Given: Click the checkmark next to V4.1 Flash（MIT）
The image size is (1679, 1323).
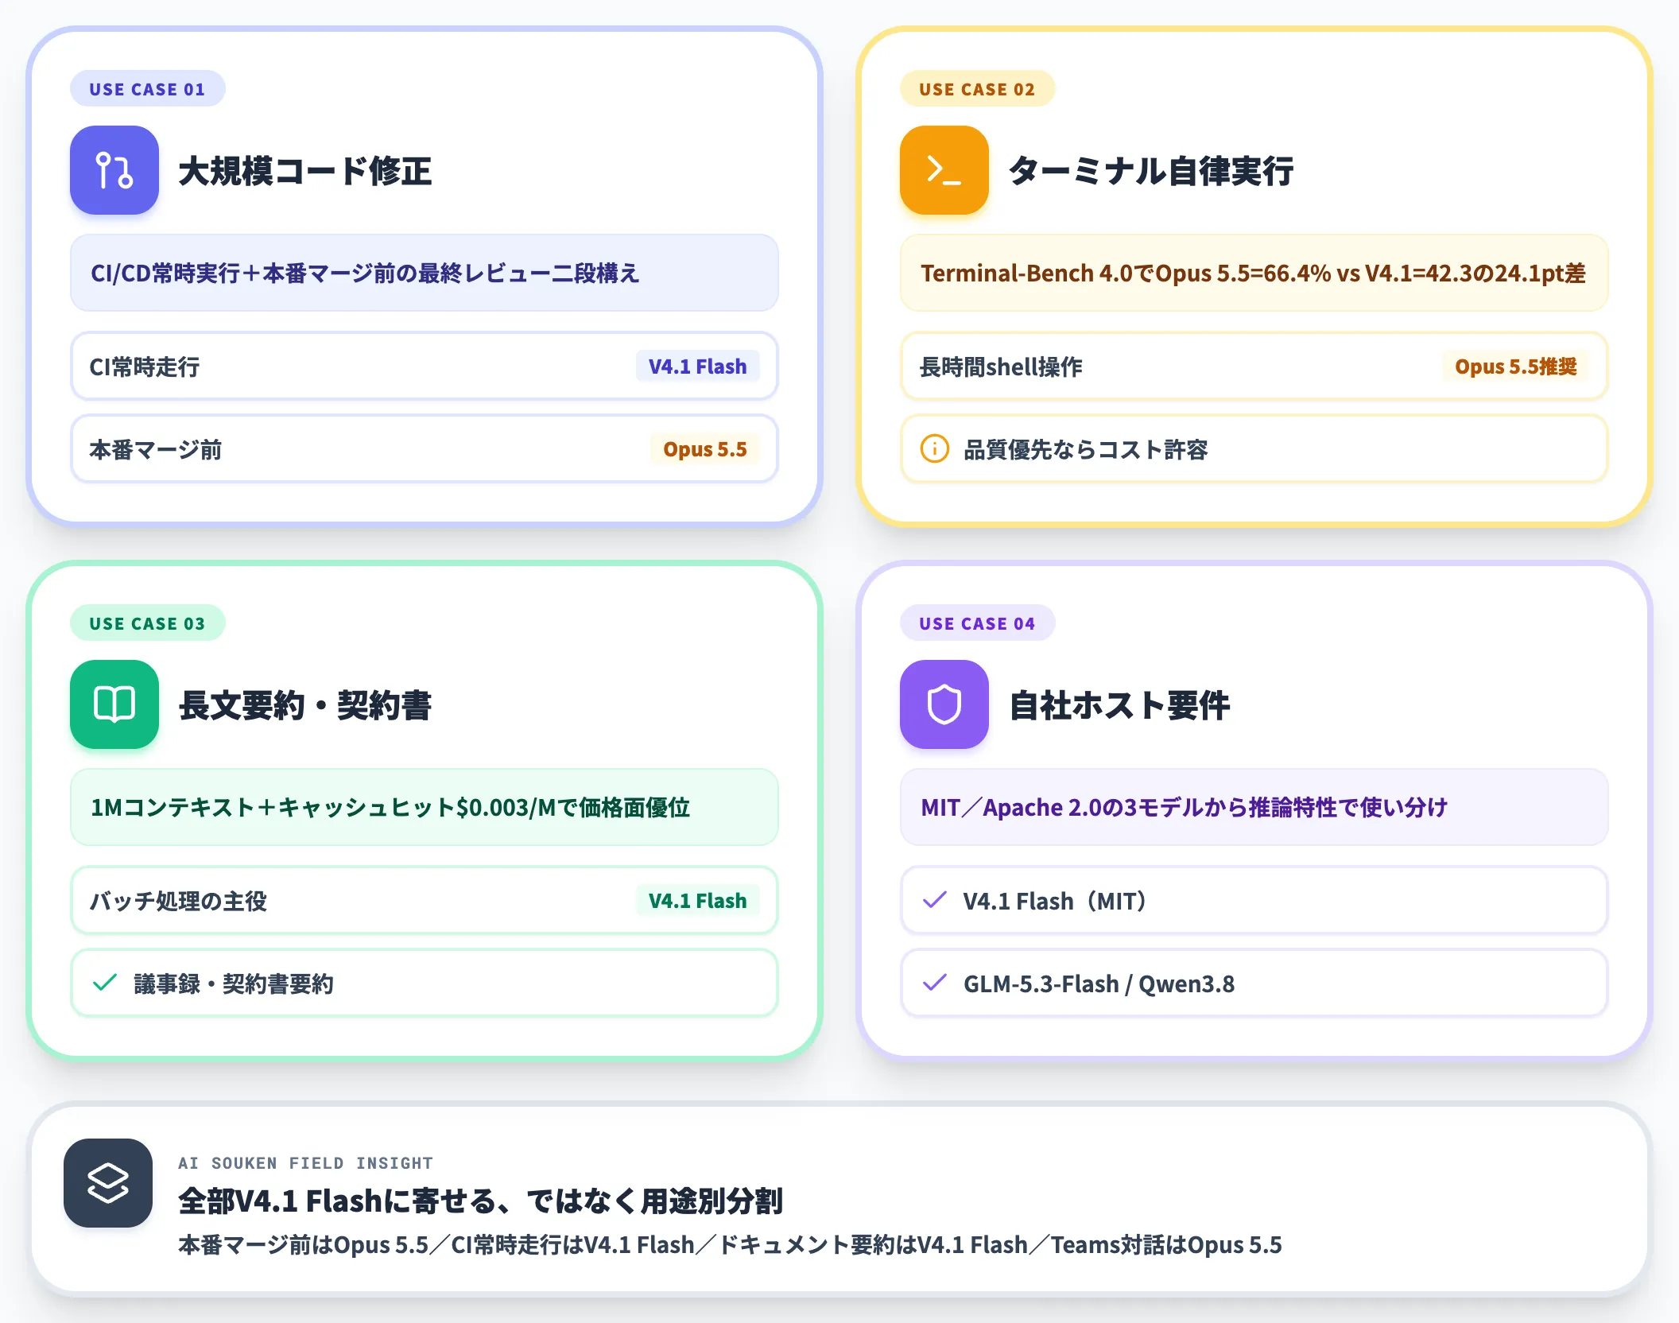Looking at the screenshot, I should pyautogui.click(x=935, y=901).
